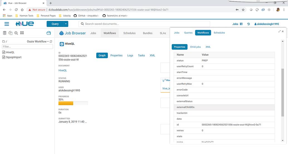Expand the mini job browser popup
Image resolution: width=288 pixels, height=154 pixels.
coord(279,31)
